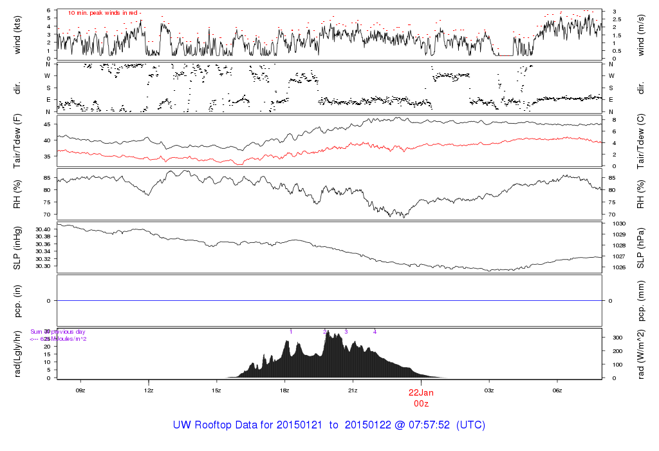Screen dimensions: 659x451
Task: Click purple marker number 4 in radiation panel
Action: [375, 331]
